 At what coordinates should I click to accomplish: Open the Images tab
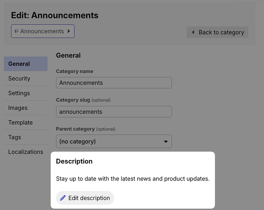coord(26,108)
